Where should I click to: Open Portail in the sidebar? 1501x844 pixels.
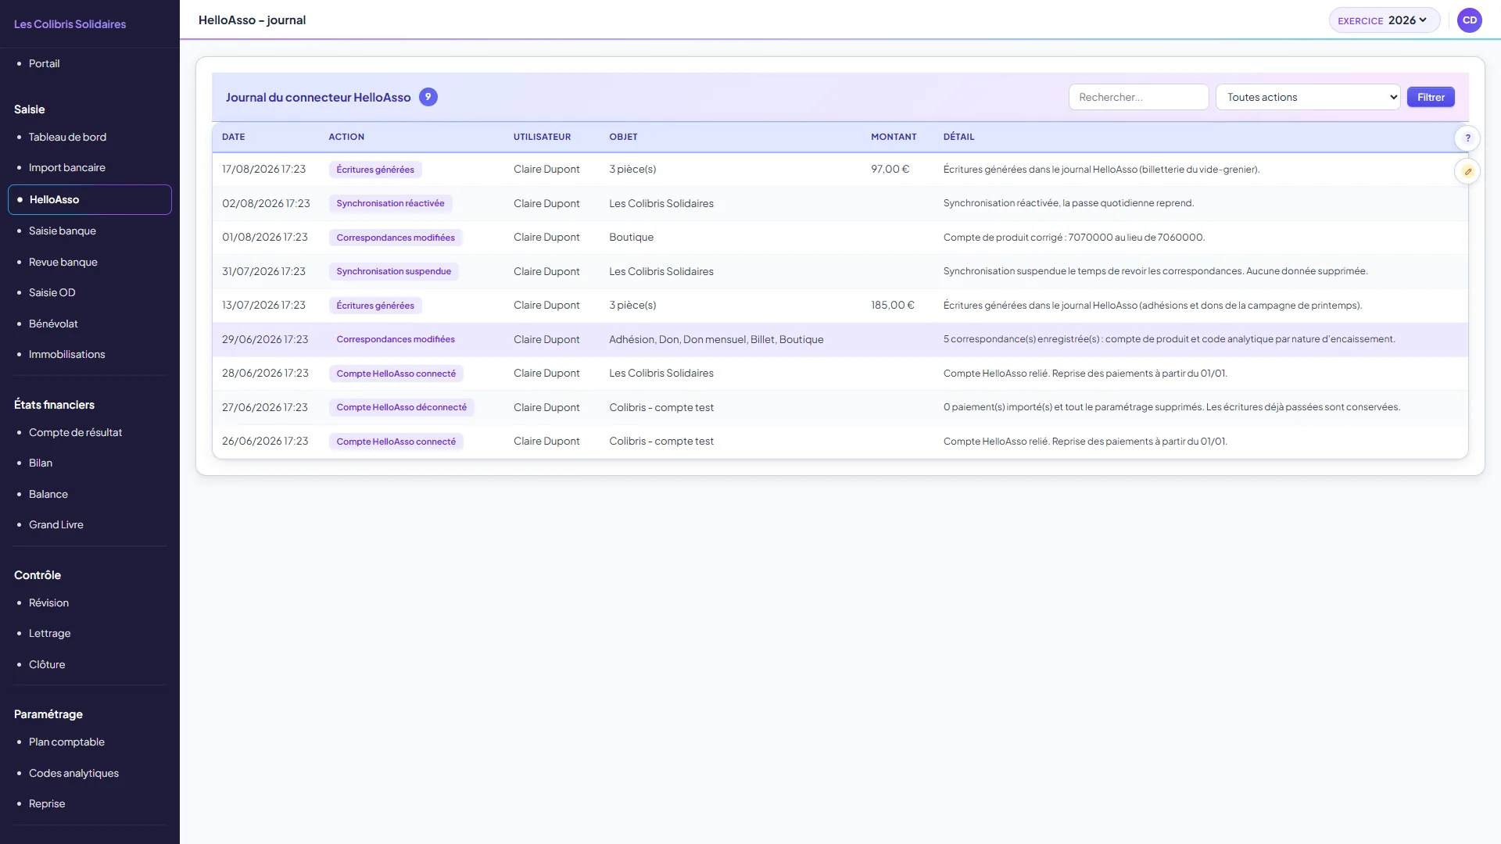coord(44,63)
